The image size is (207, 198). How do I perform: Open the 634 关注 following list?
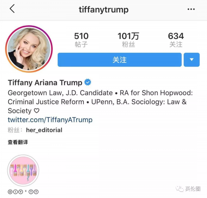pos(176,40)
